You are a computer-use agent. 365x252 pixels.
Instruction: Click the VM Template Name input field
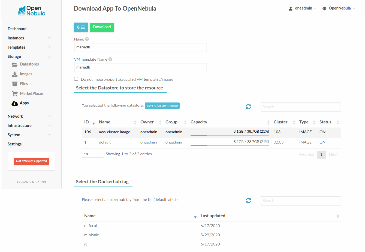coord(140,67)
